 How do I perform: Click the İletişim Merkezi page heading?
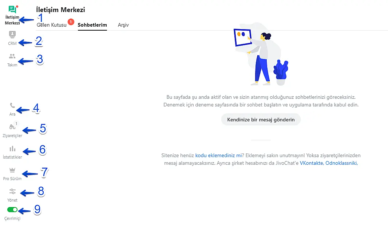[61, 10]
